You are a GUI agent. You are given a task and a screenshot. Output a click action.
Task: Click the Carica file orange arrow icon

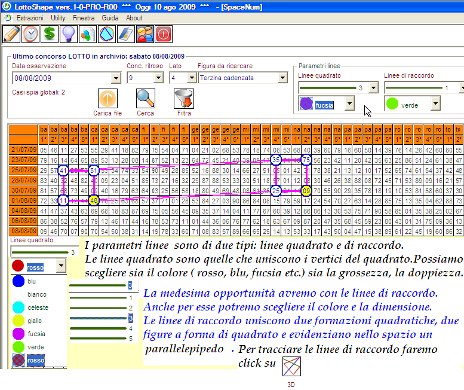[107, 98]
